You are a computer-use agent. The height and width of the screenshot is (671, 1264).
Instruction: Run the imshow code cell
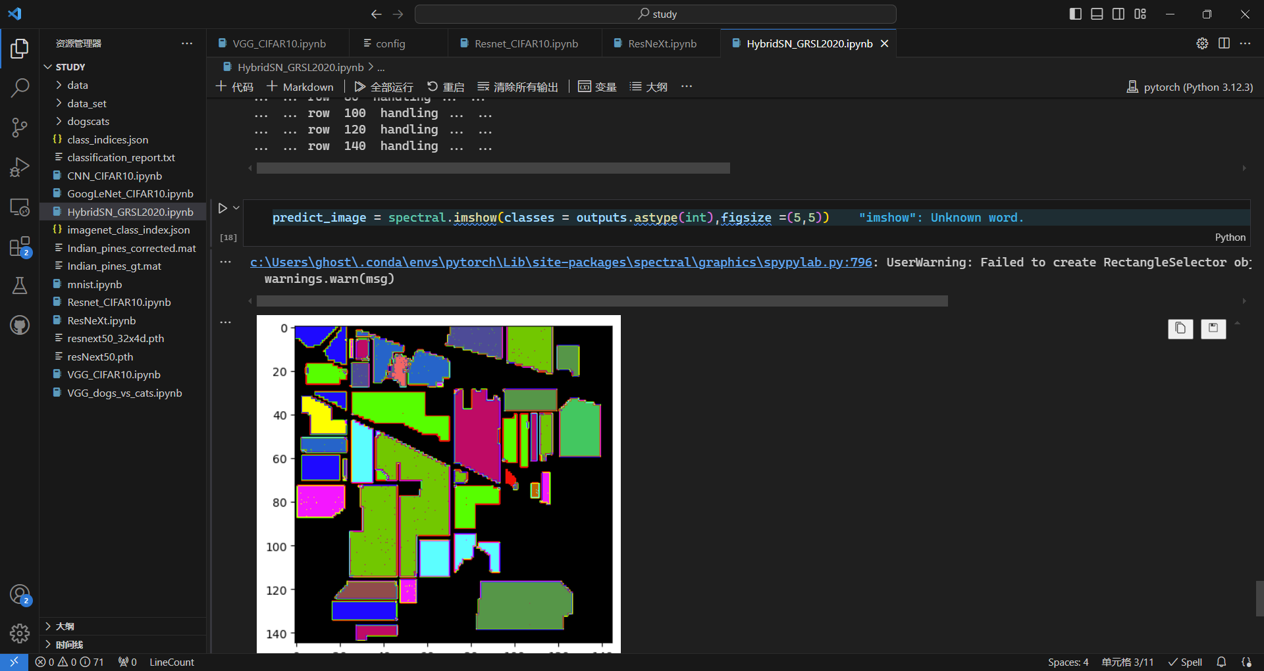coord(223,209)
